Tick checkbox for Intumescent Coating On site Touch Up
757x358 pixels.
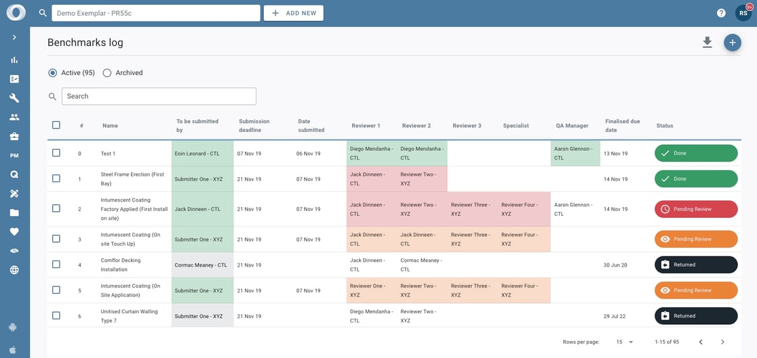(x=56, y=238)
